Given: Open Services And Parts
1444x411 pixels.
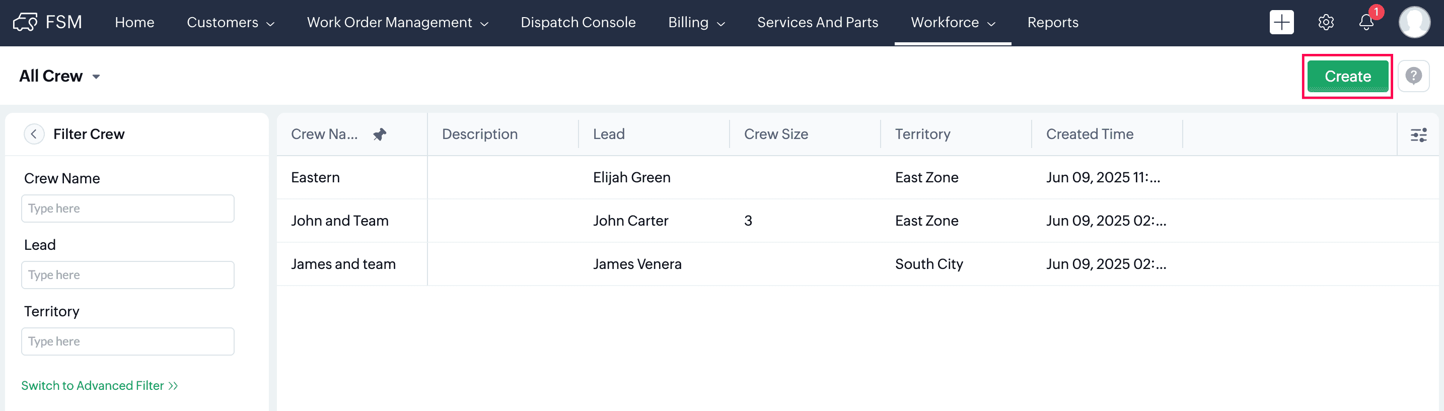Looking at the screenshot, I should pyautogui.click(x=817, y=23).
